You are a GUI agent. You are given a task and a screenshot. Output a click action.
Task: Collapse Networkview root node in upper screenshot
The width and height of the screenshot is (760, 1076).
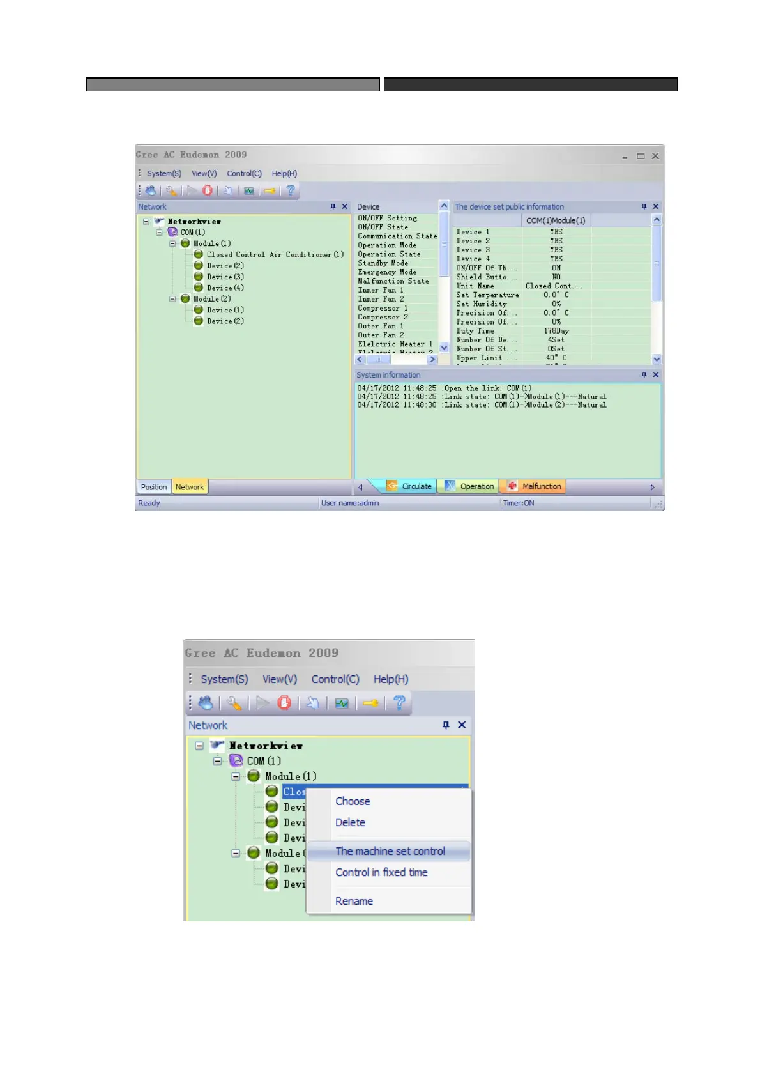tap(146, 221)
